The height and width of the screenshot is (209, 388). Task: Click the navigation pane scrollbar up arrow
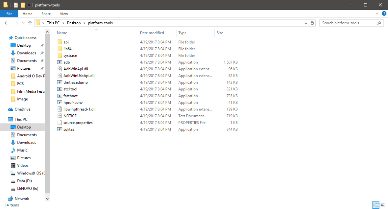point(48,31)
